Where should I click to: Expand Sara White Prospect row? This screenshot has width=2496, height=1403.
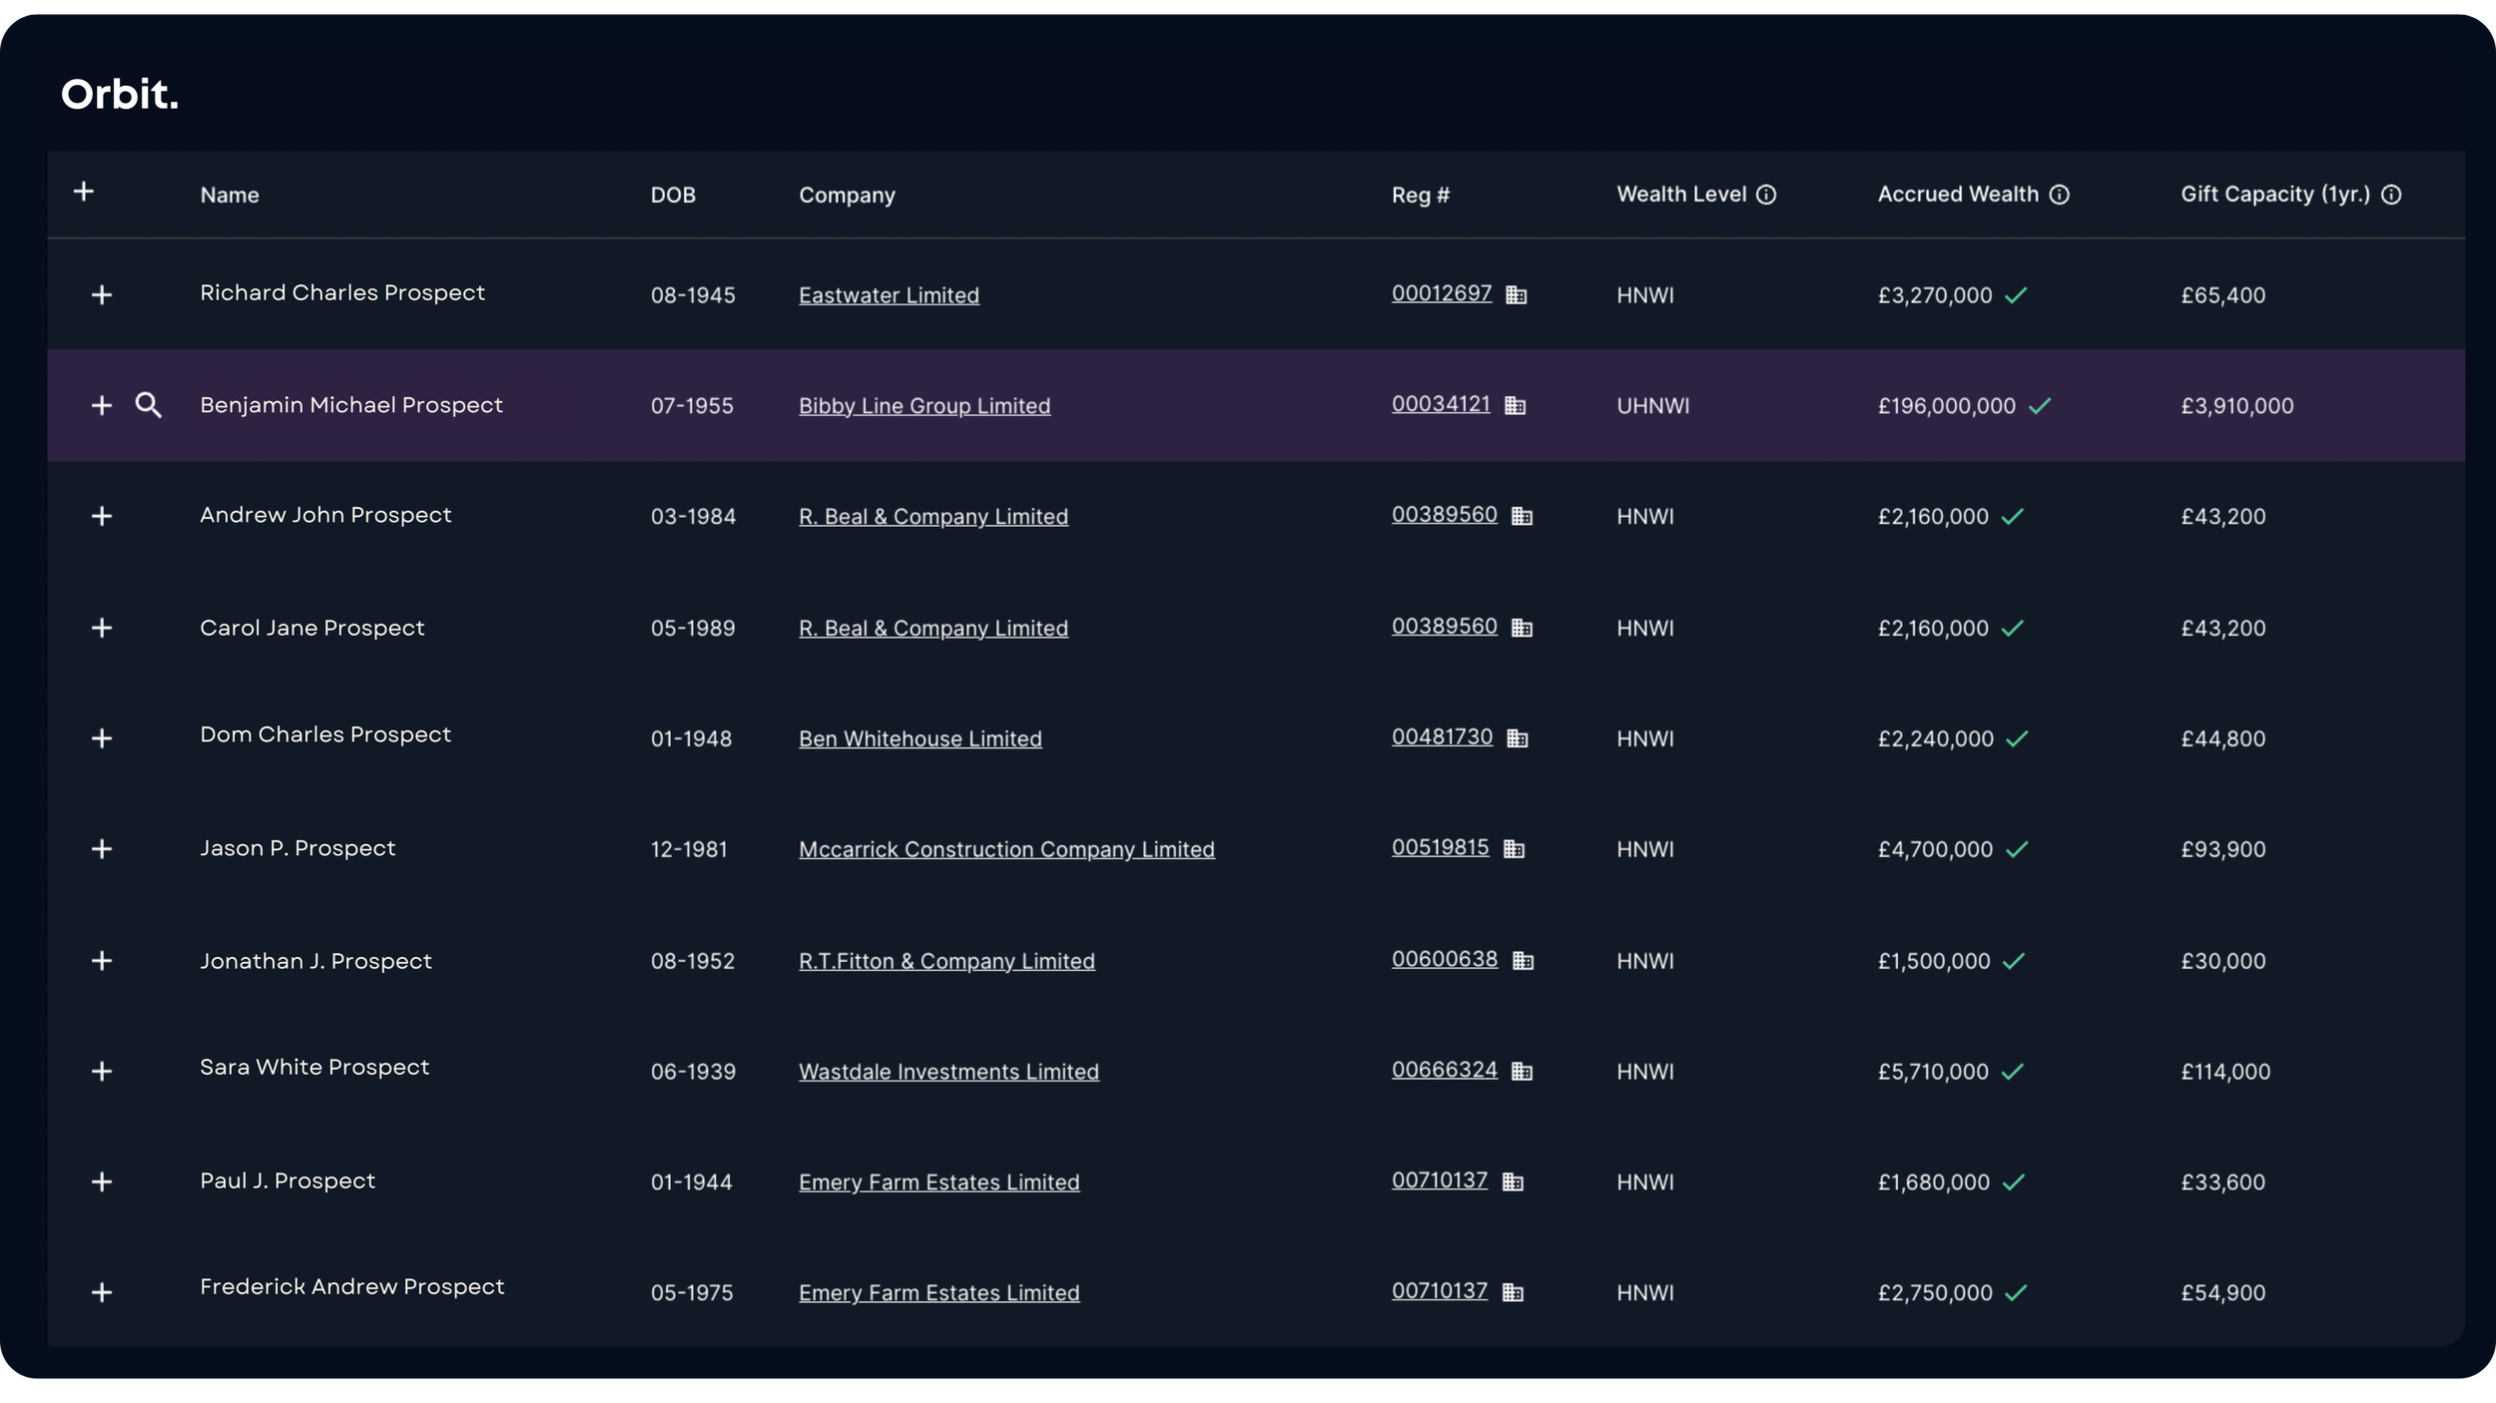pos(102,1072)
